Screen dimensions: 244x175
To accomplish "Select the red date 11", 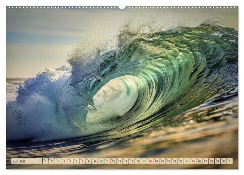I will pos(107,161).
